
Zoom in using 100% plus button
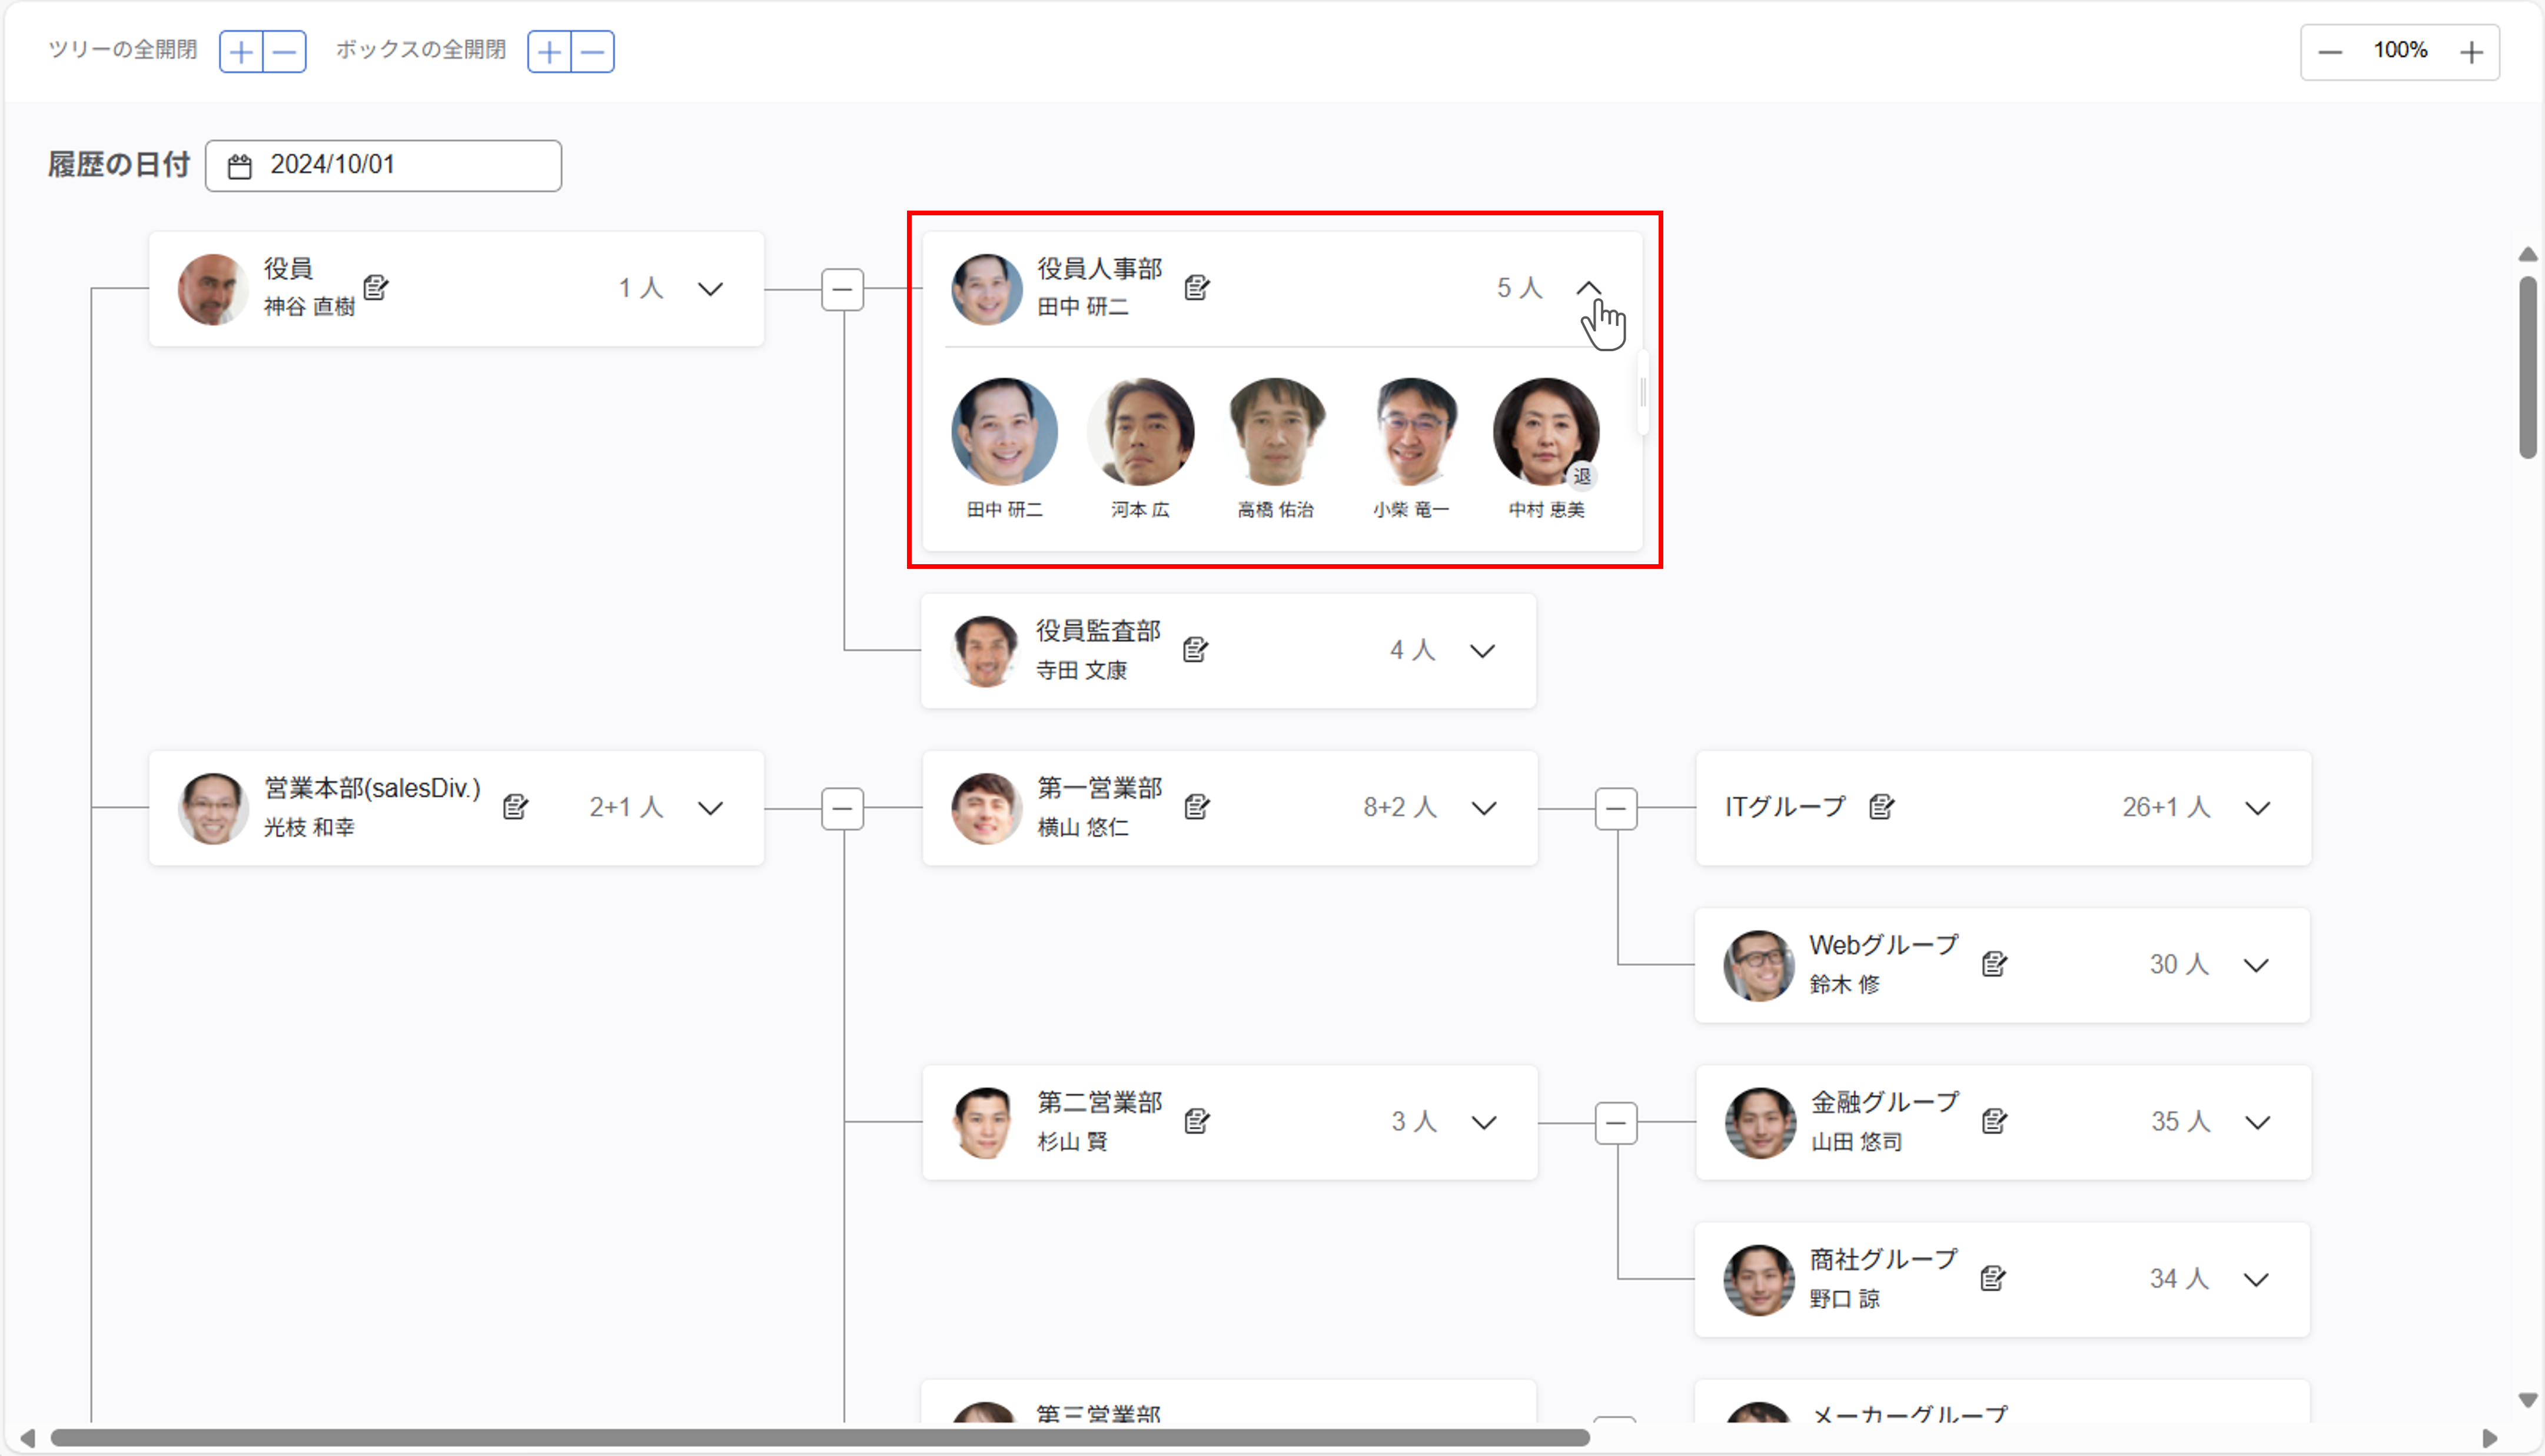(2471, 52)
